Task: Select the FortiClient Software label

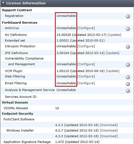Action: click(x=19, y=119)
